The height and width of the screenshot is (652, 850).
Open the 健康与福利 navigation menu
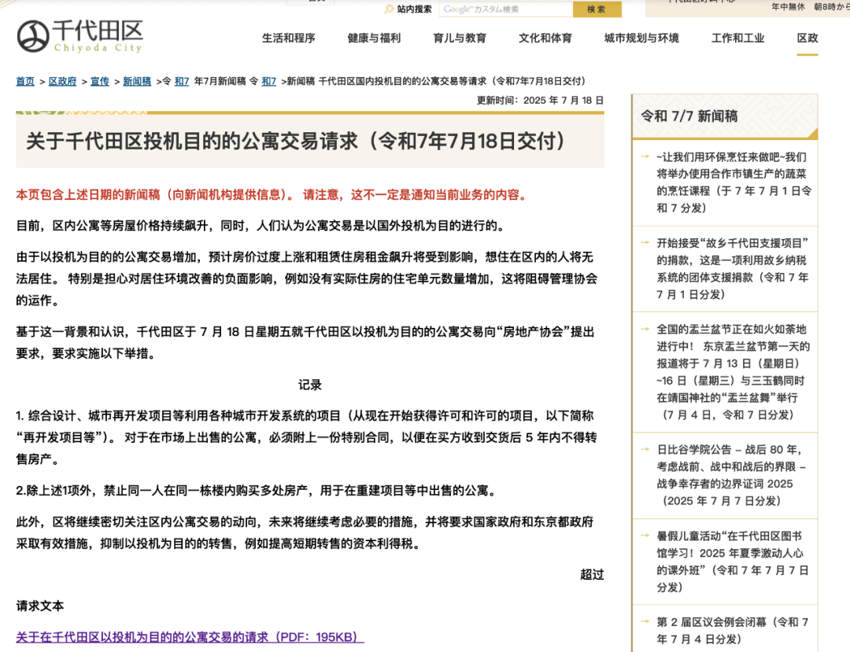tap(372, 38)
